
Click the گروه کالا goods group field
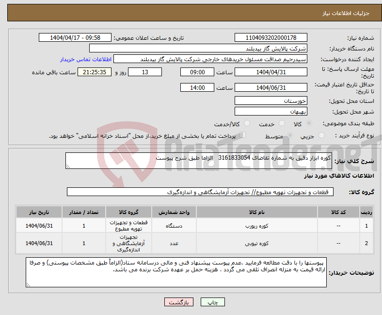[x=200, y=192]
